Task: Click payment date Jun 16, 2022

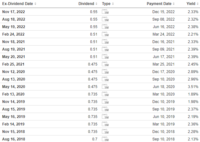Action: (x=164, y=27)
